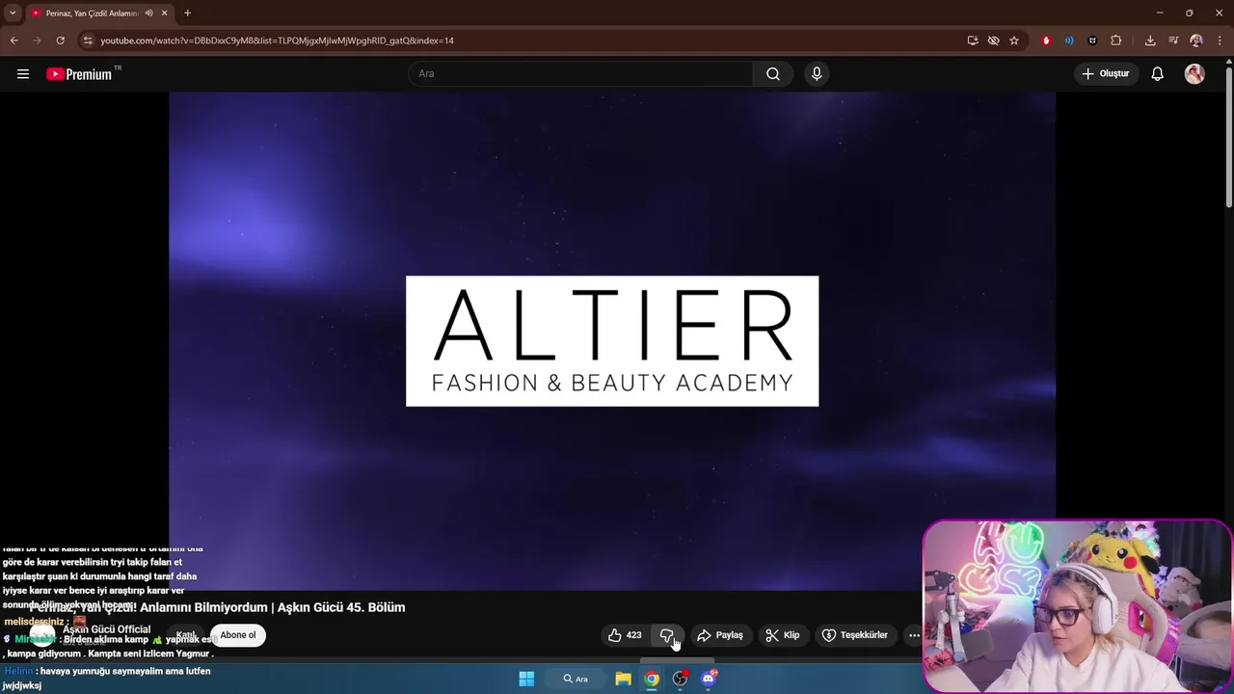Open the Aşkın Gücü Official channel link
This screenshot has height=694, width=1234.
pos(107,629)
